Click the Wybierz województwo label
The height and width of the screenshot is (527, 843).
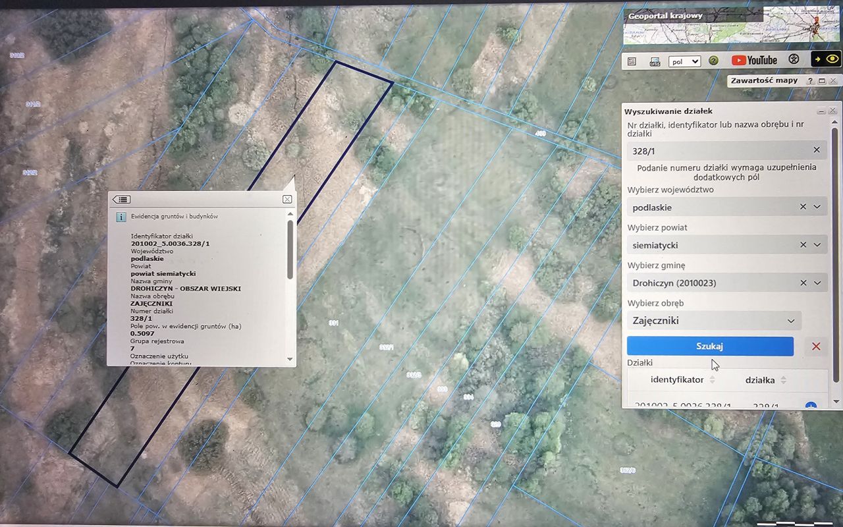point(670,190)
